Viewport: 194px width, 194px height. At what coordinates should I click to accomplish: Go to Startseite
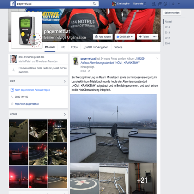click(x=138, y=4)
